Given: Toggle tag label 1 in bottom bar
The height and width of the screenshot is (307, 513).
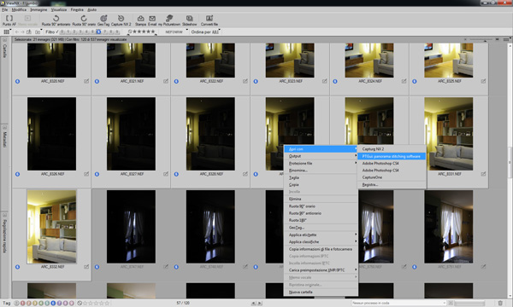Looking at the screenshot, I should click(22, 303).
